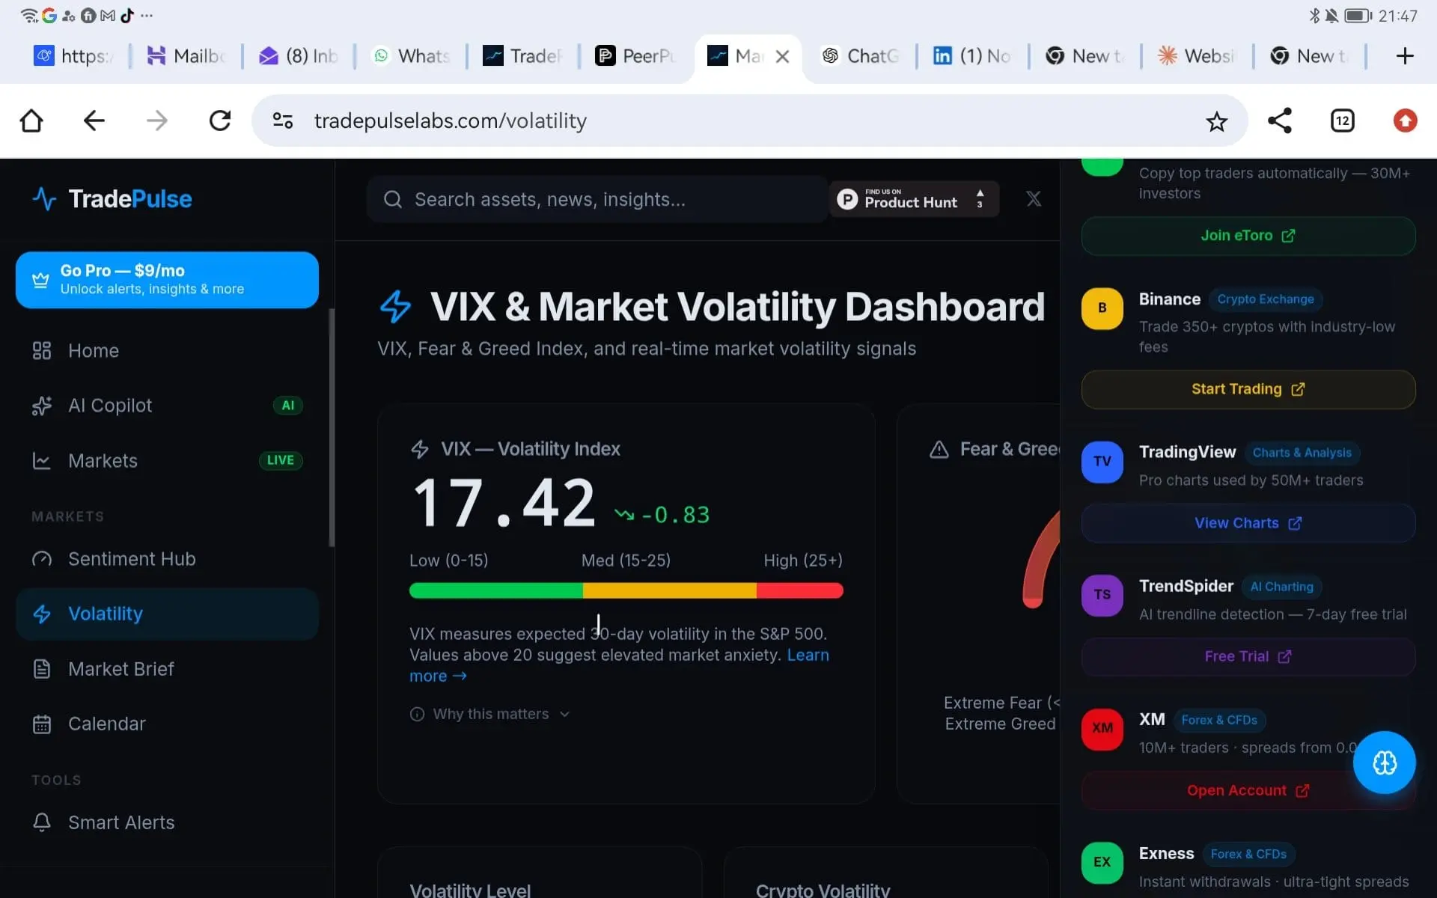Open the AI brain assistant floating button

pos(1385,763)
